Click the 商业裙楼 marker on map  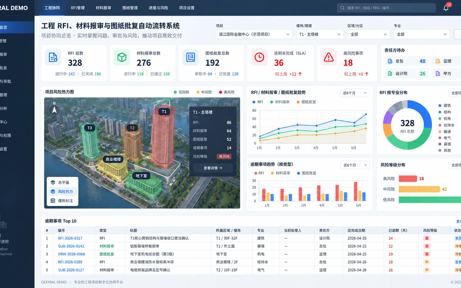(x=113, y=159)
